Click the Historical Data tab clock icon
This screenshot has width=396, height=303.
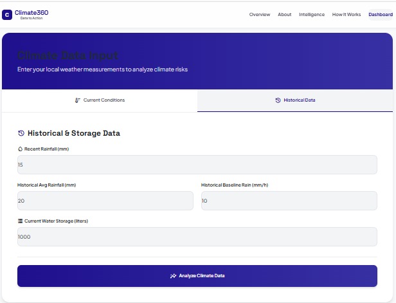tap(278, 100)
